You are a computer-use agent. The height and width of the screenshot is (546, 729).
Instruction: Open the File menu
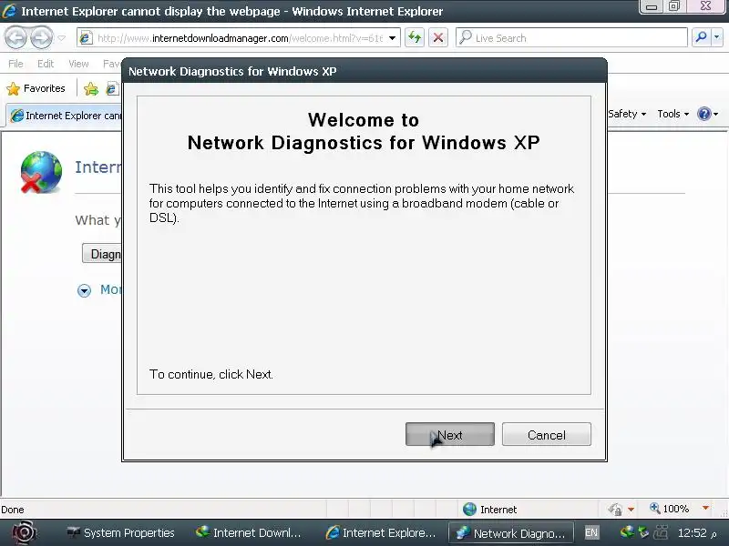(x=15, y=64)
